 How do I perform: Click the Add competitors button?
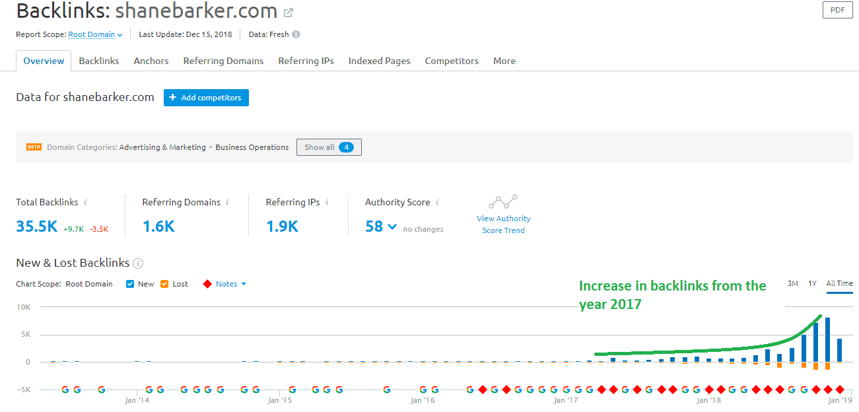point(206,98)
